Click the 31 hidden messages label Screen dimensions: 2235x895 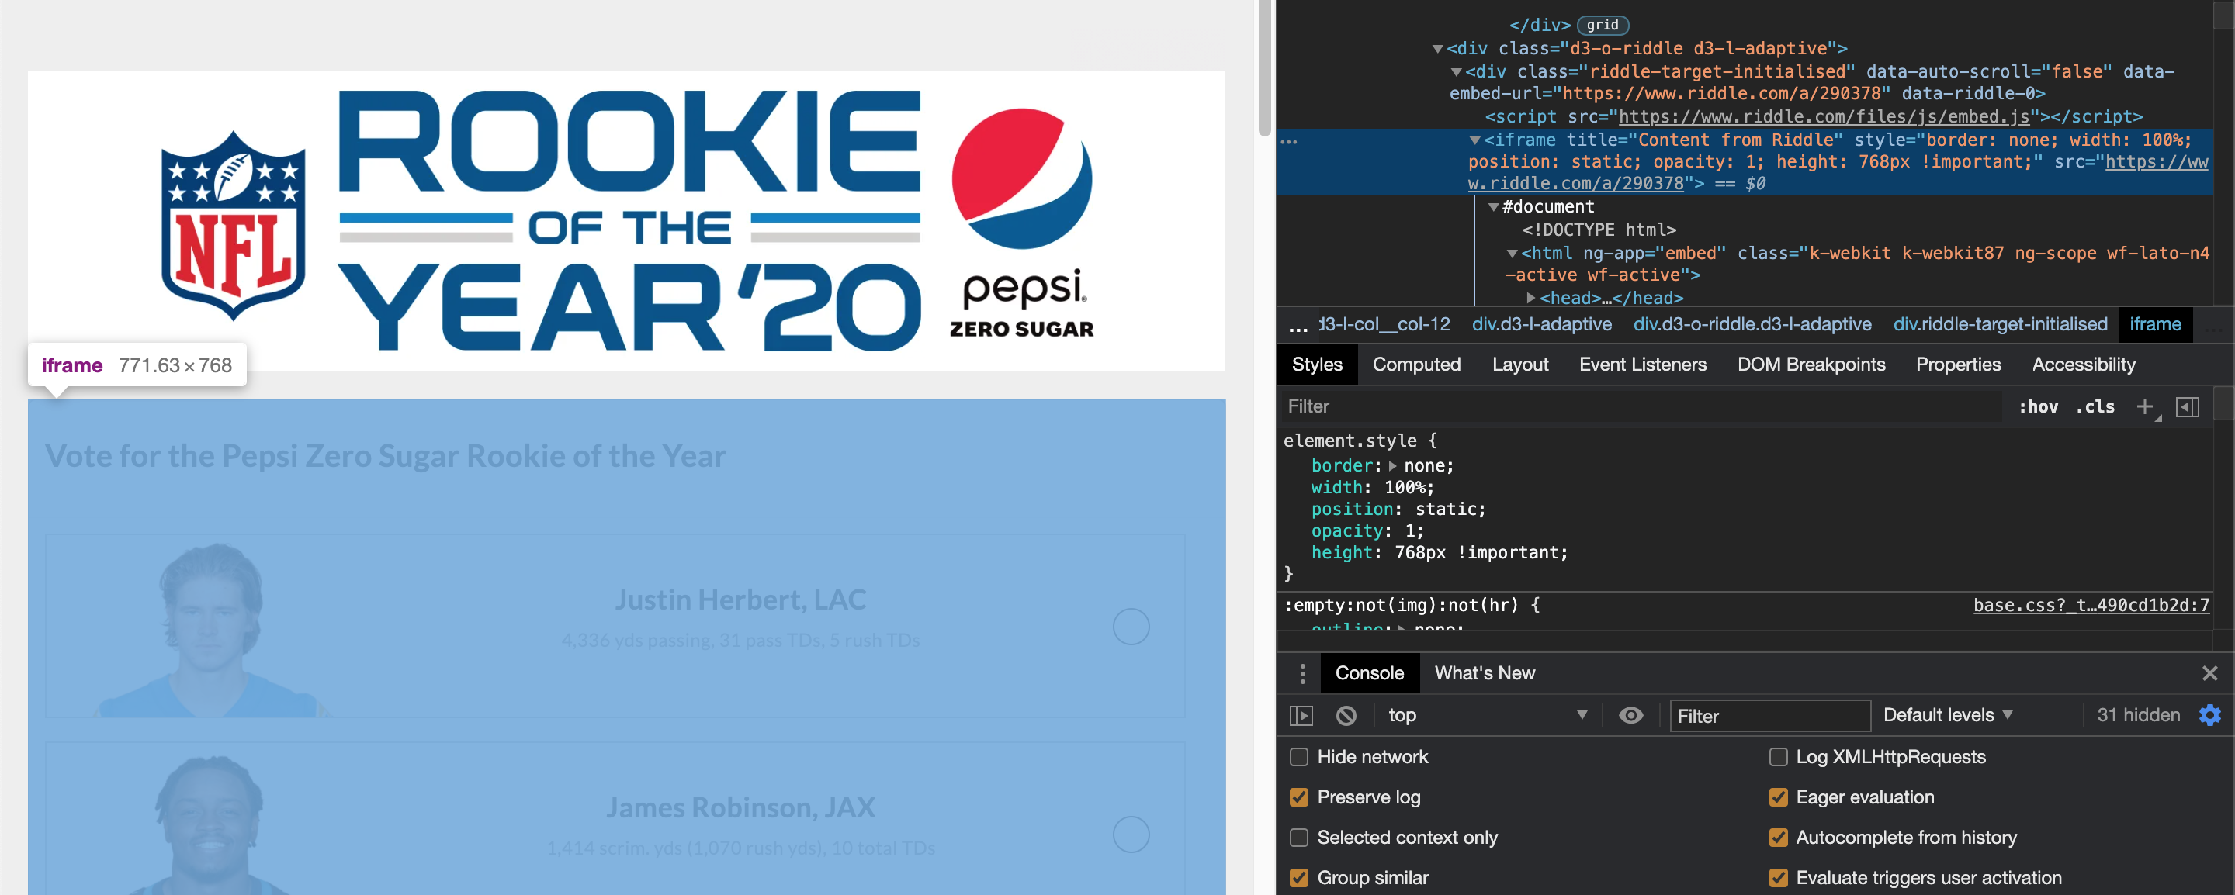pyautogui.click(x=2138, y=716)
